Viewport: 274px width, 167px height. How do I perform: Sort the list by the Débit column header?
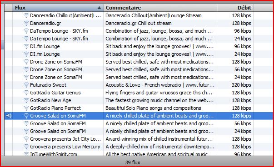235,8
